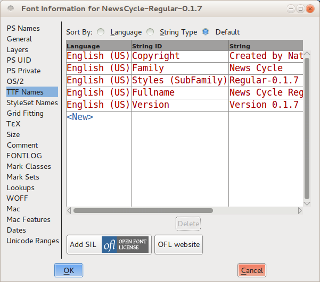This screenshot has width=320, height=282.
Task: Click the scroll-down arrow of vertical scrollbar
Action: (x=306, y=203)
